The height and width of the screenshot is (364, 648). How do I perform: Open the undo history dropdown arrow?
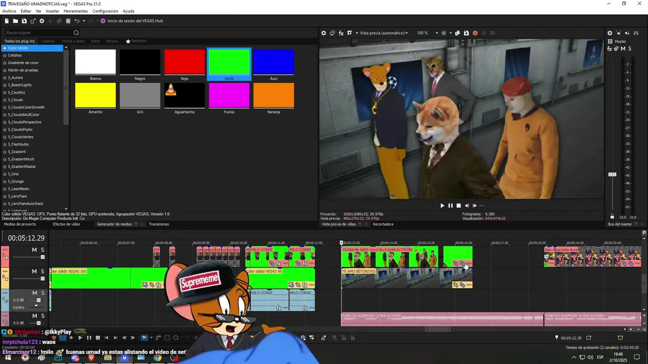pos(83,21)
